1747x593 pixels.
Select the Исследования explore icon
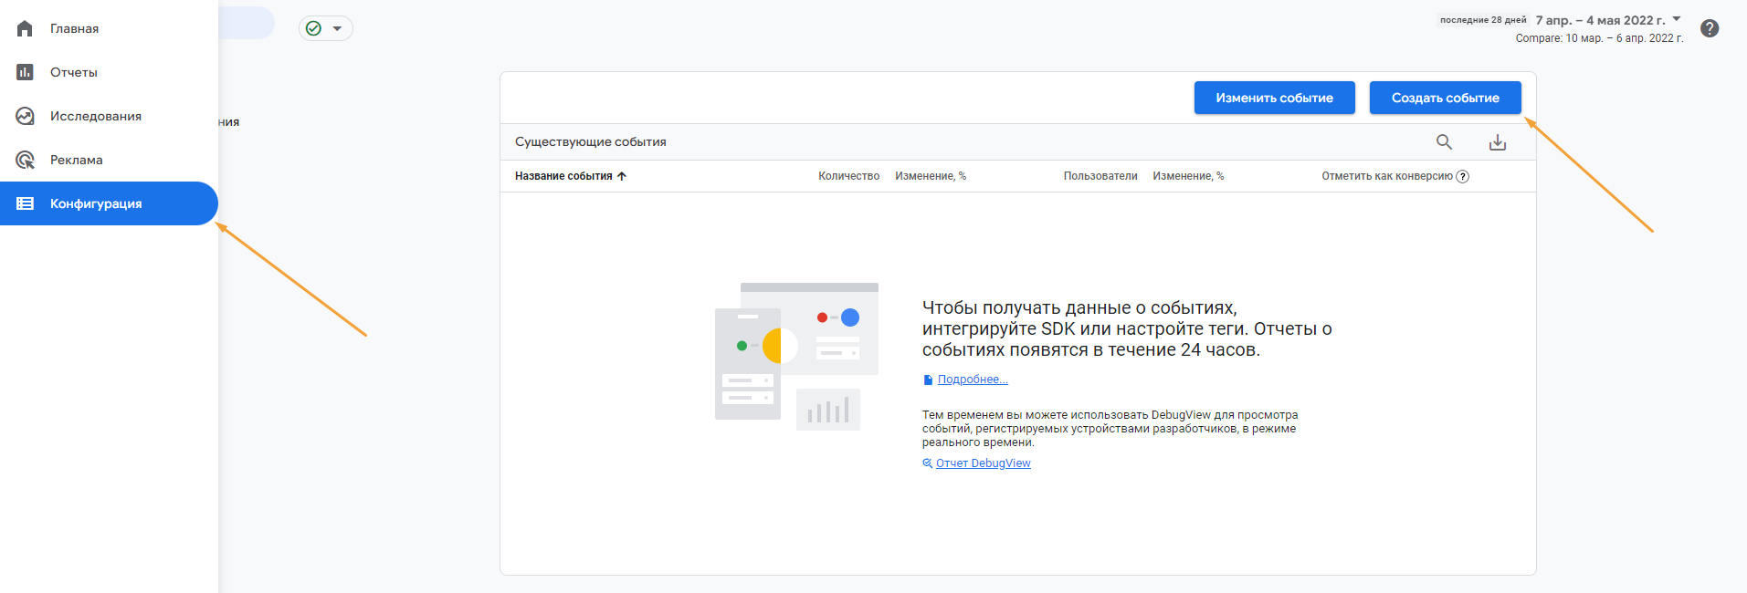[x=25, y=116]
